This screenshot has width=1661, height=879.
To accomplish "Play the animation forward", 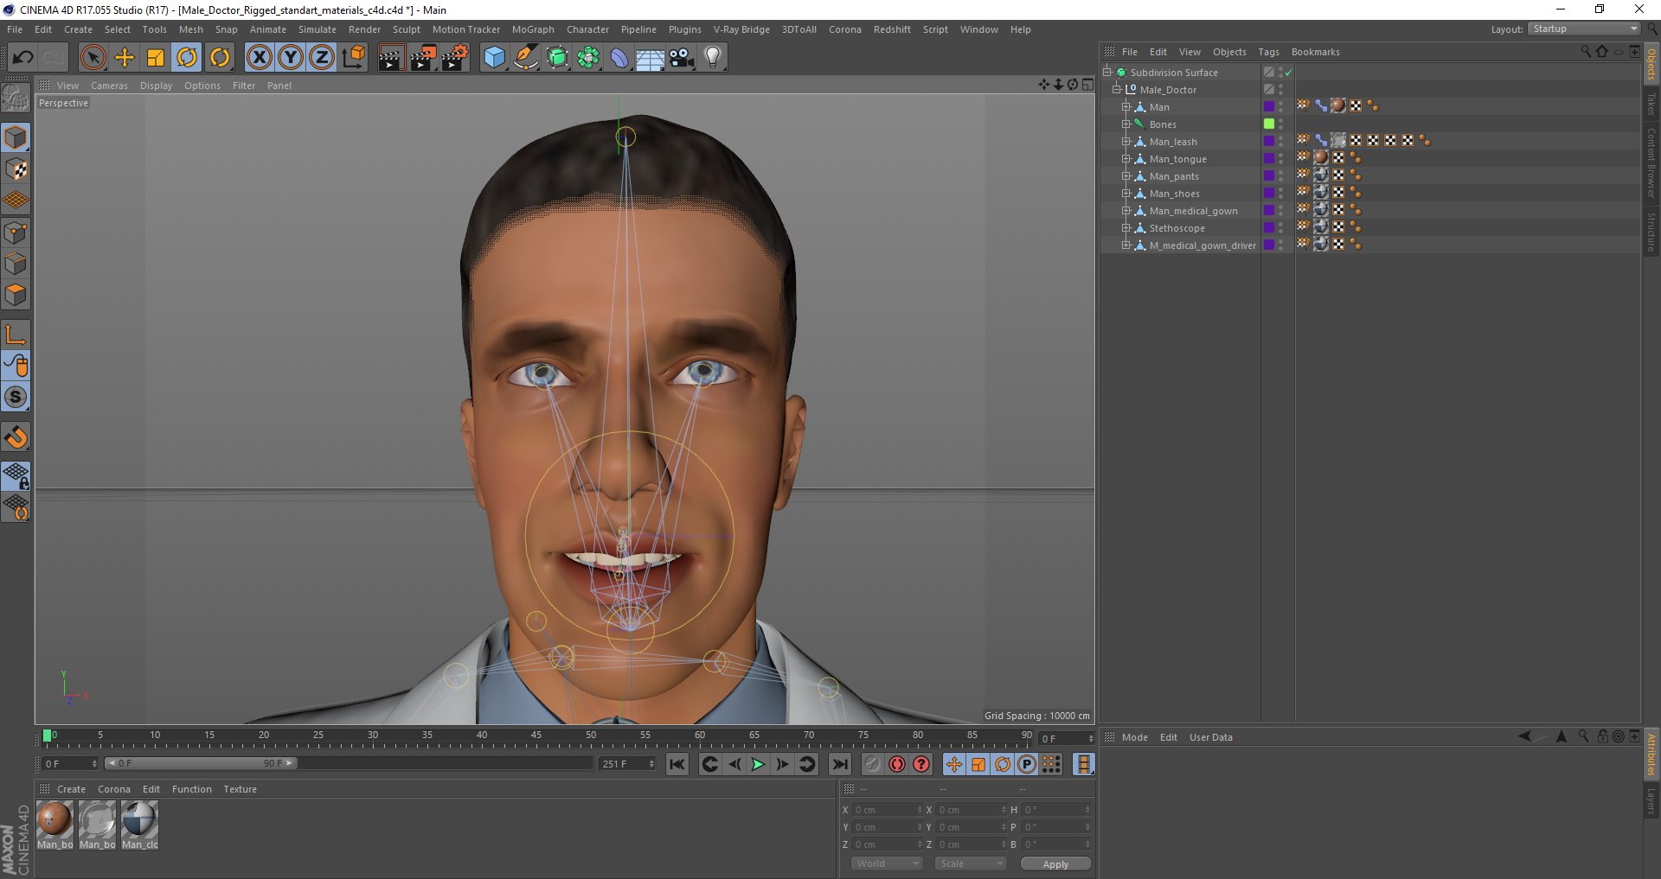I will pos(758,764).
